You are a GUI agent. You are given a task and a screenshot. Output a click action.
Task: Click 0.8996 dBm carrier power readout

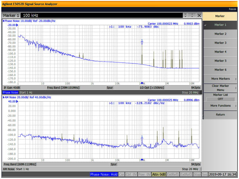click(192, 100)
